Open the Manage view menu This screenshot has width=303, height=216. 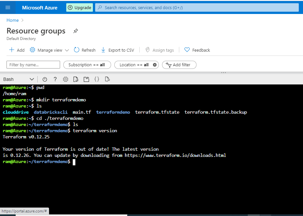point(49,50)
